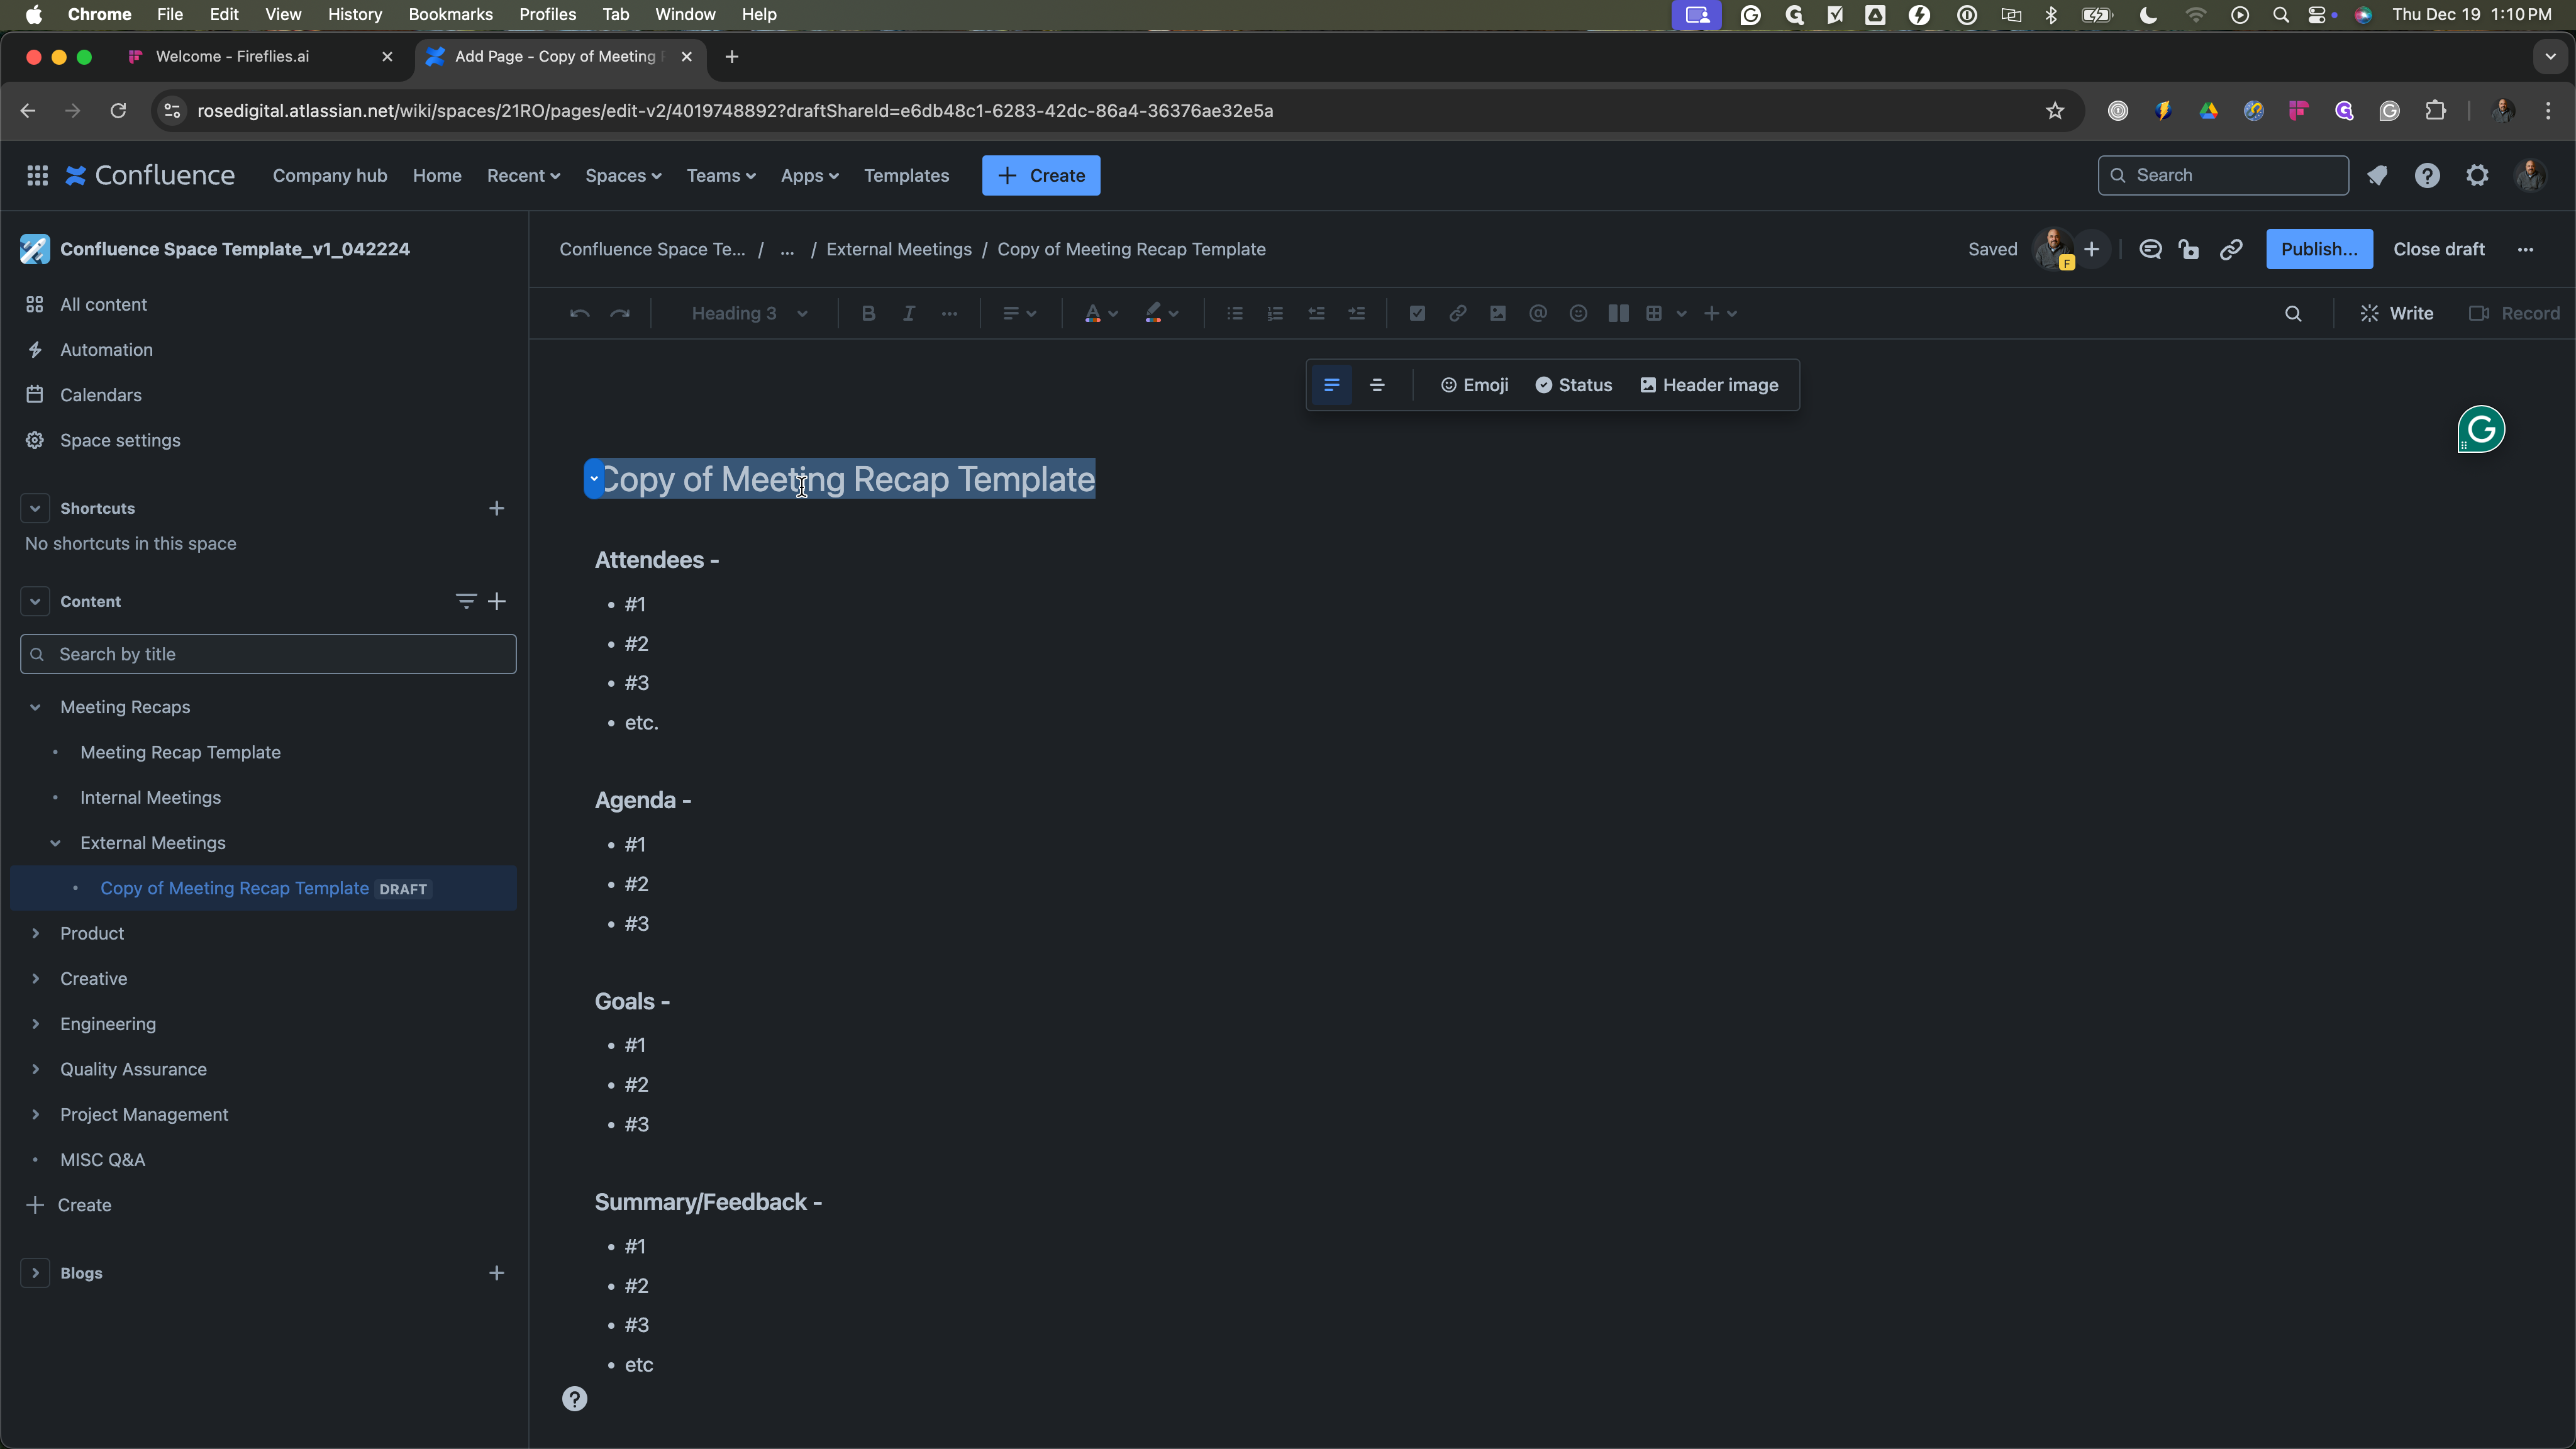The height and width of the screenshot is (1449, 2576).
Task: Toggle italic formatting
Action: pos(908,313)
